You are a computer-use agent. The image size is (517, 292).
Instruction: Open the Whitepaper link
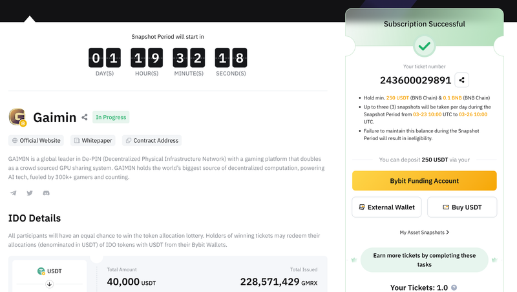click(x=93, y=140)
